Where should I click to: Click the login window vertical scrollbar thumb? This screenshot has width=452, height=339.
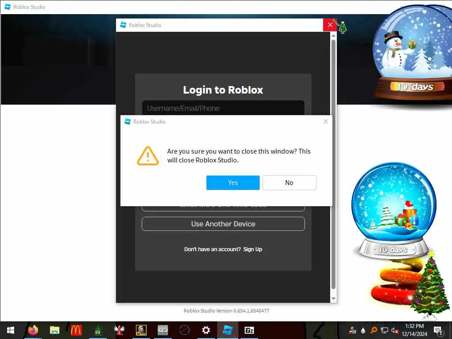pos(333,164)
